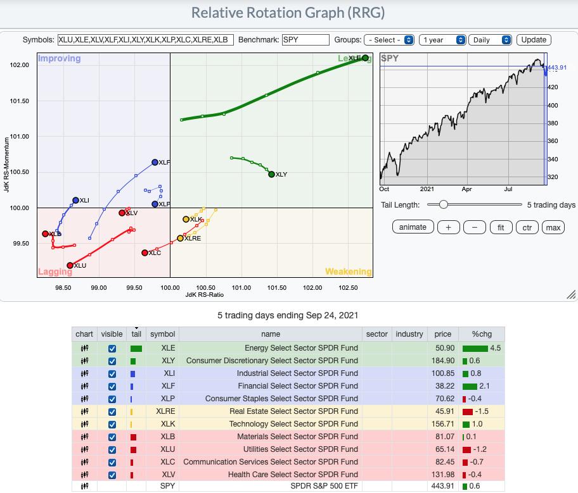This screenshot has width=578, height=493.
Task: Open the XLP chart icon
Action: [84, 399]
